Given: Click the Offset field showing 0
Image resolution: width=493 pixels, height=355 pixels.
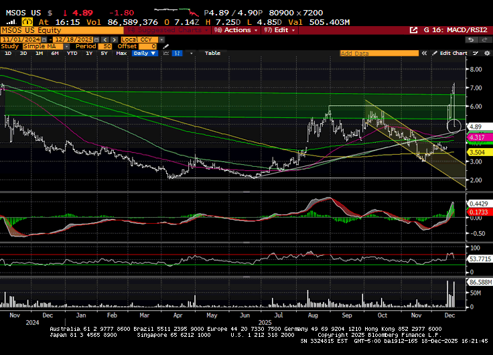Looking at the screenshot, I should point(147,46).
